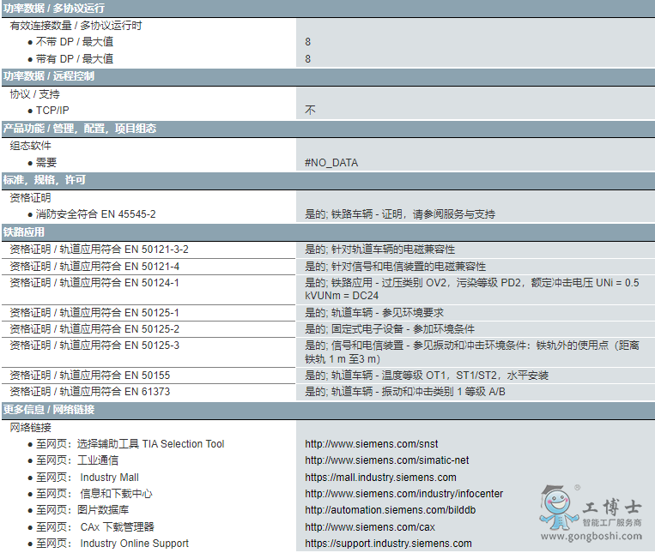Go to support.industry.siemens.com link
655x553 pixels.
point(388,544)
